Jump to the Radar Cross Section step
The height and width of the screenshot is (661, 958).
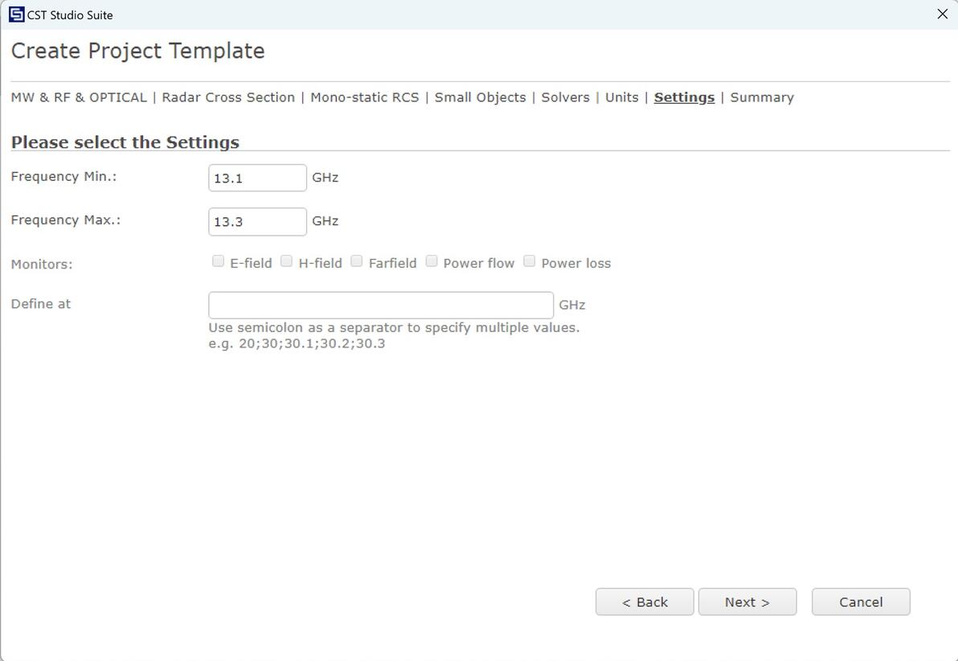coord(228,97)
